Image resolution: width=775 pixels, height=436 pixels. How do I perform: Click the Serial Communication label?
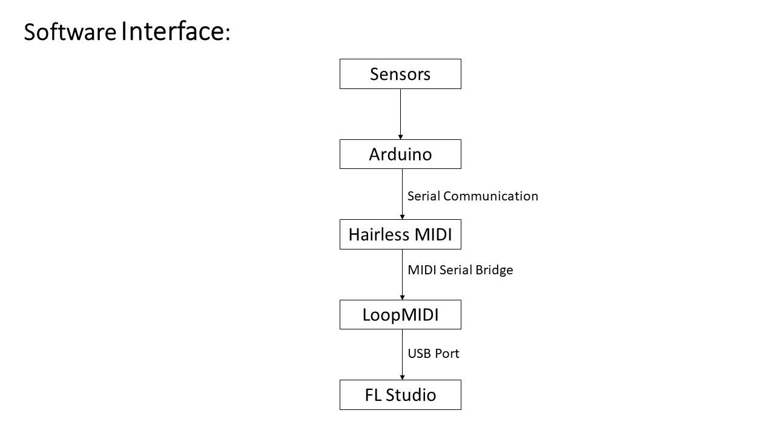pos(473,196)
